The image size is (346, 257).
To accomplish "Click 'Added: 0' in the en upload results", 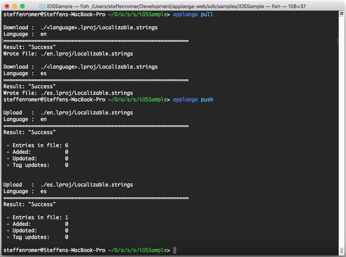I will tap(37, 152).
